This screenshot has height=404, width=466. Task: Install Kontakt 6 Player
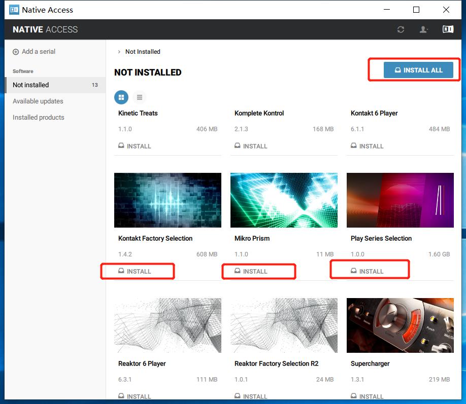[x=367, y=146]
